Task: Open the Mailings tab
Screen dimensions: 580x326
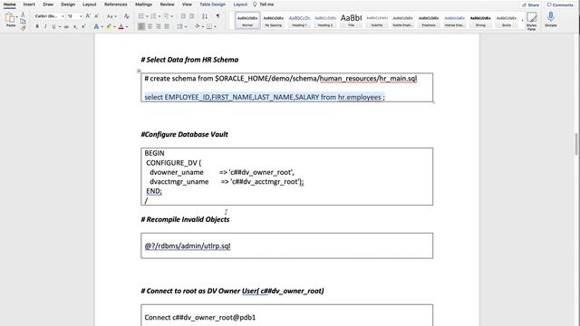Action: pyautogui.click(x=143, y=5)
